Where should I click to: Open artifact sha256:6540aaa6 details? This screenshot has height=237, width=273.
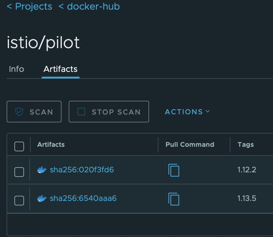(83, 199)
